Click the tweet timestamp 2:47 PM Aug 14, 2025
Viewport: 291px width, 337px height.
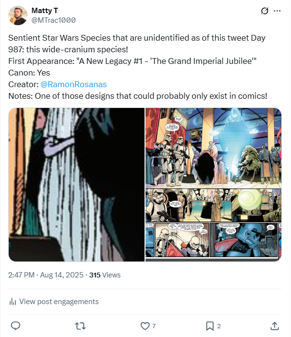[x=45, y=275]
